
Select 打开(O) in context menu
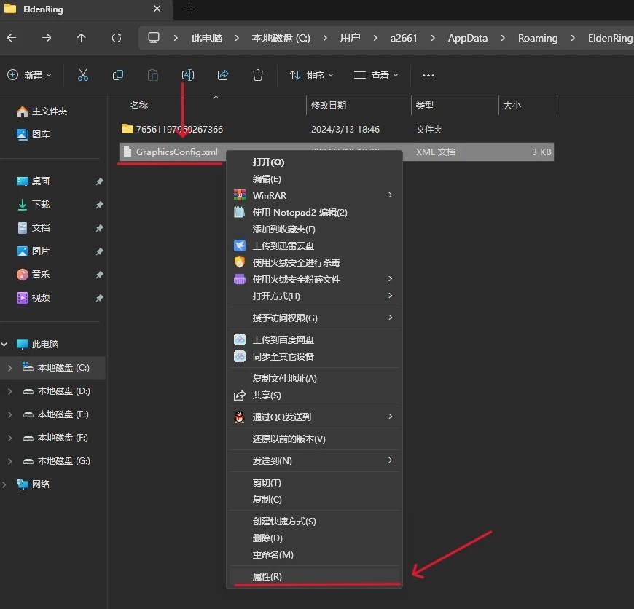coord(315,162)
